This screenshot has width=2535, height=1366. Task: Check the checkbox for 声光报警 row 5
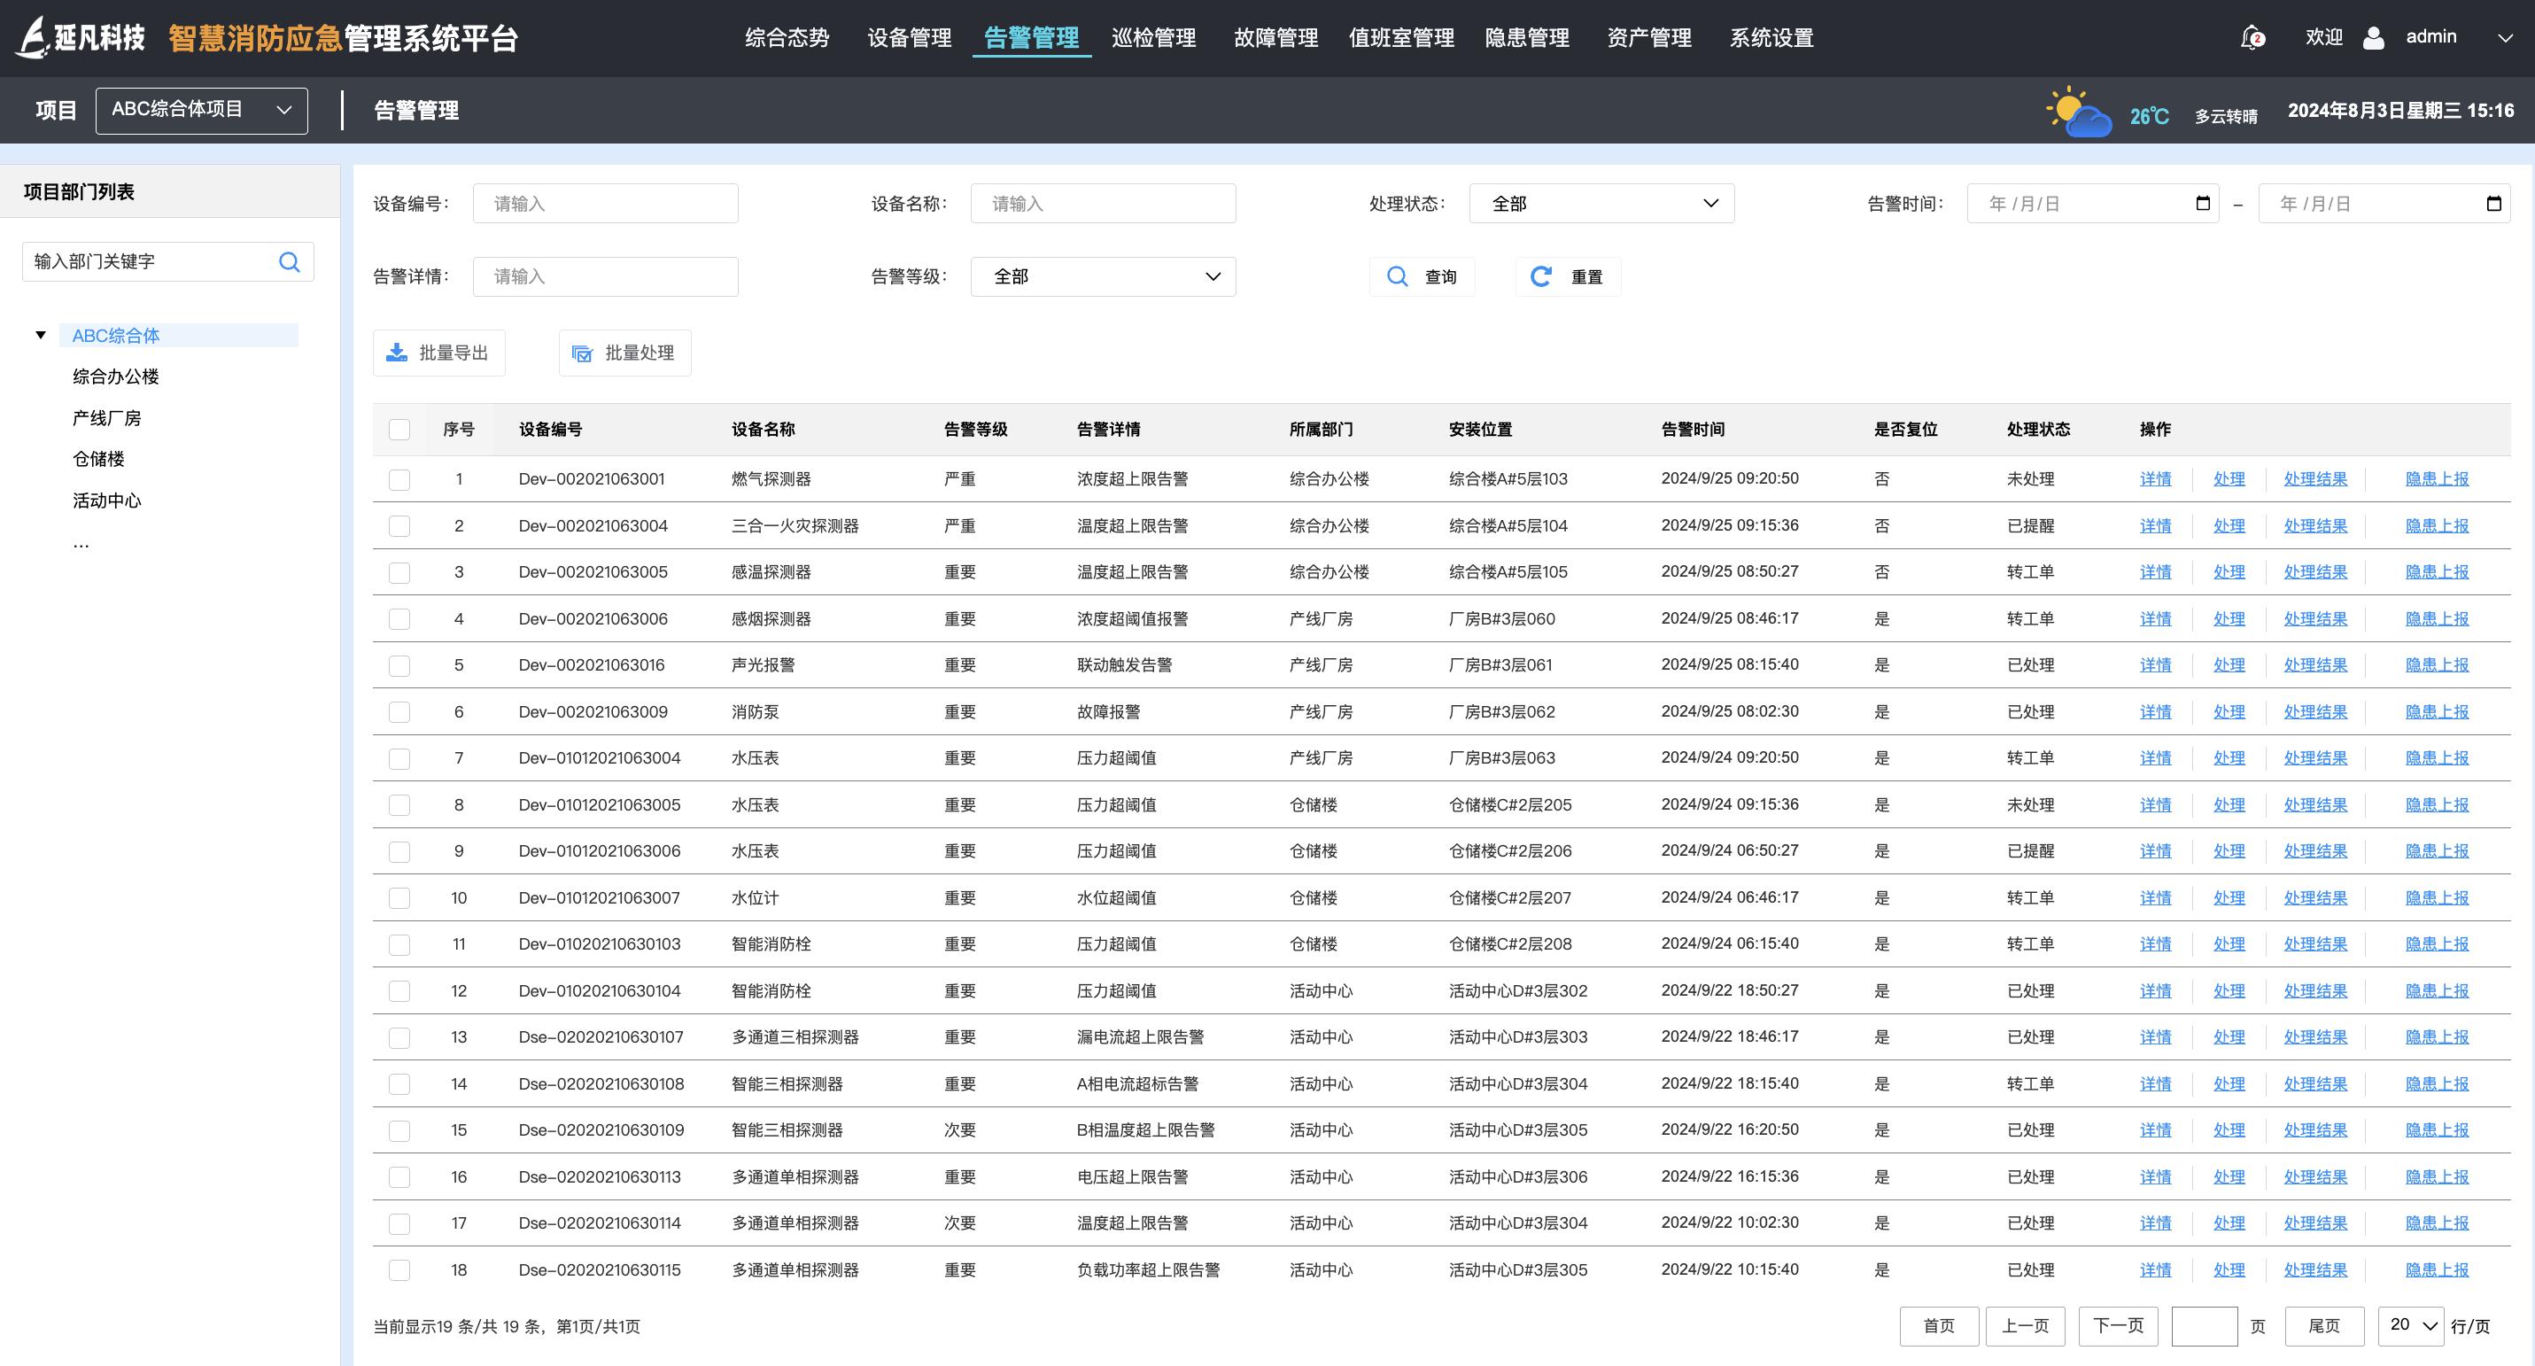399,665
